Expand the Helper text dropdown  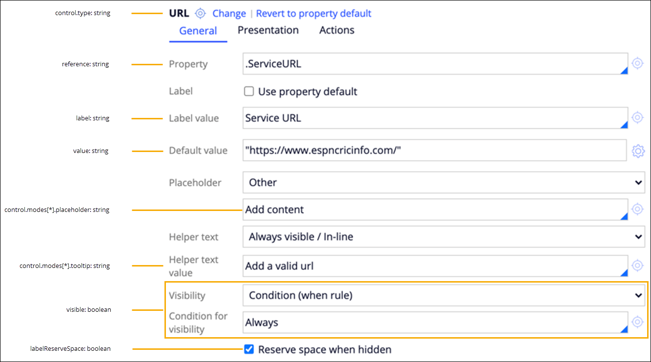click(x=443, y=237)
